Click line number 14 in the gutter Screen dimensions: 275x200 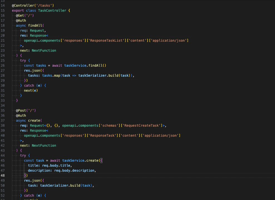[x=3, y=5]
